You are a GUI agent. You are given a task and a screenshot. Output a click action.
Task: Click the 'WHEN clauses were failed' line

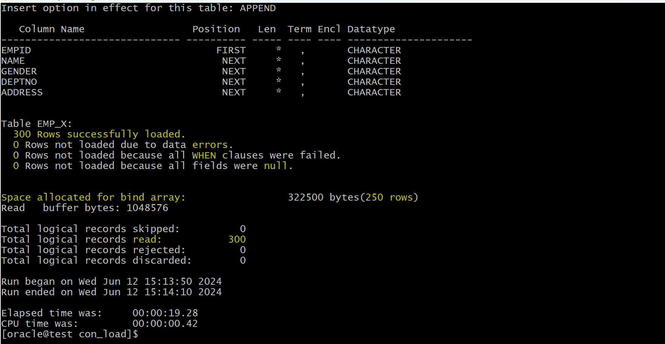click(x=177, y=155)
